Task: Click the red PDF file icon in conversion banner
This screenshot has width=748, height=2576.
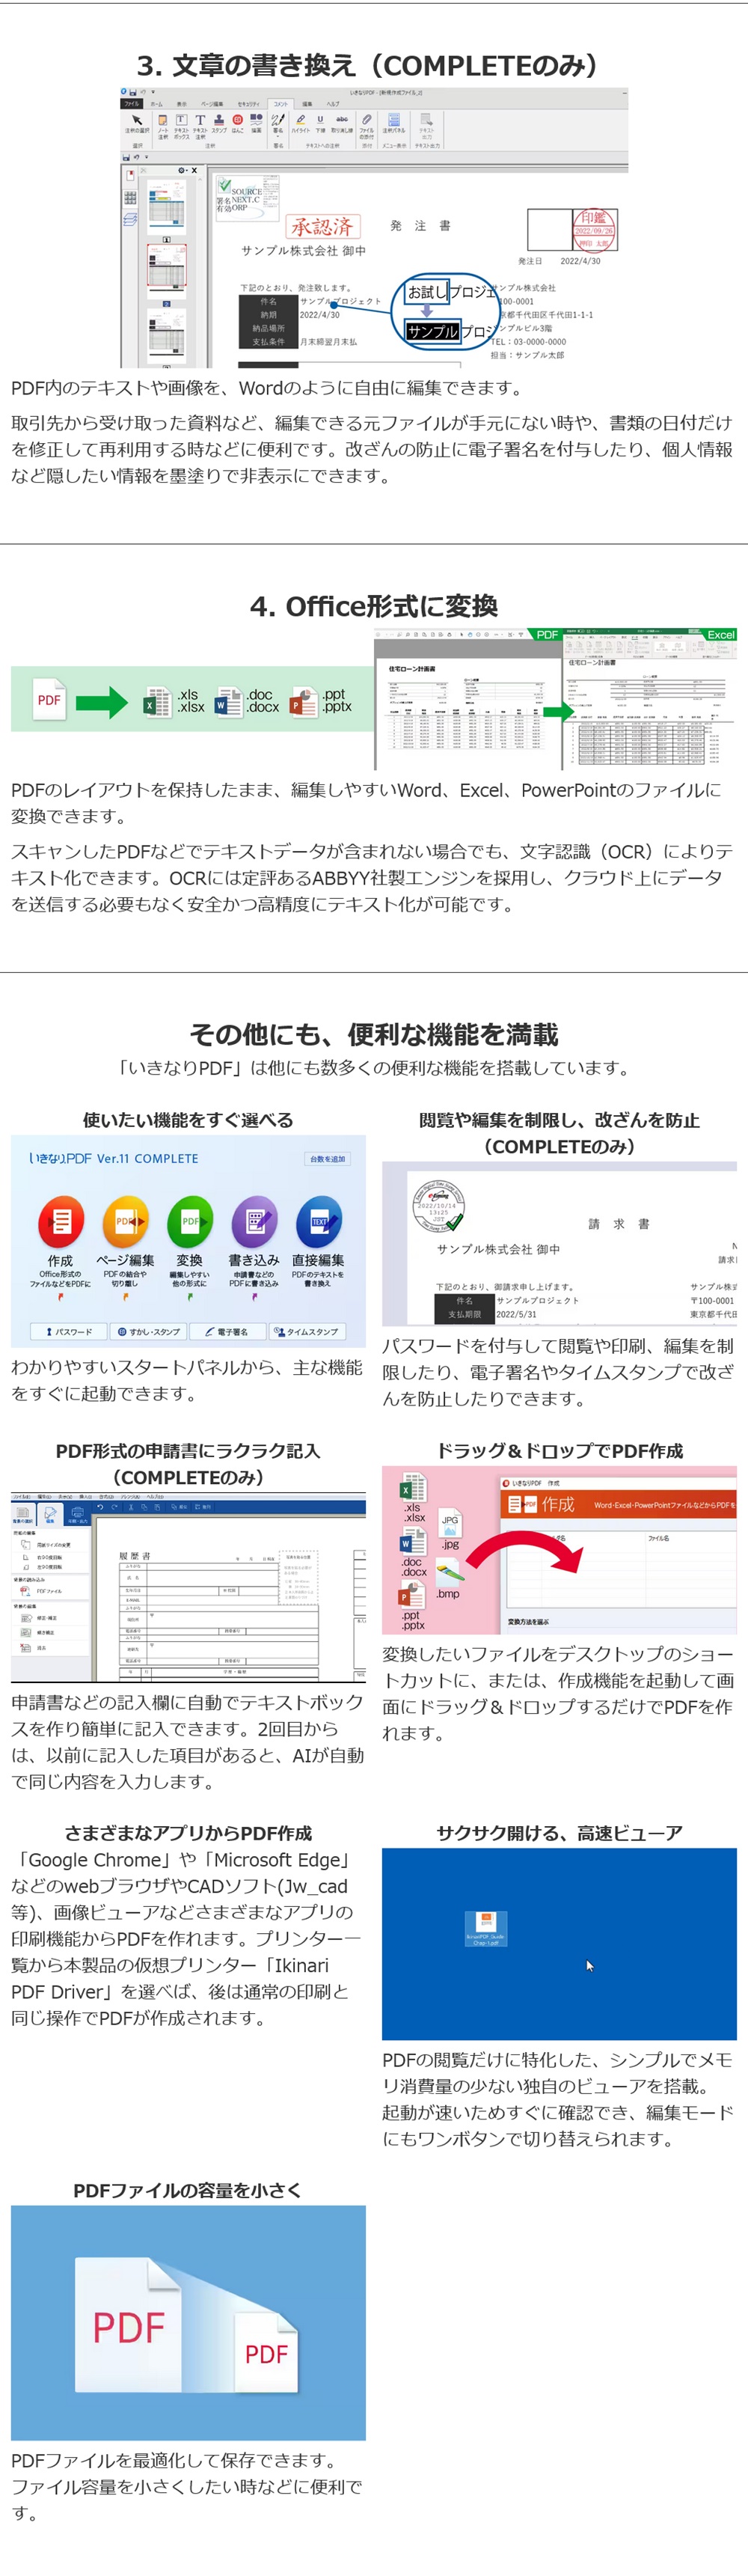Action: [49, 700]
